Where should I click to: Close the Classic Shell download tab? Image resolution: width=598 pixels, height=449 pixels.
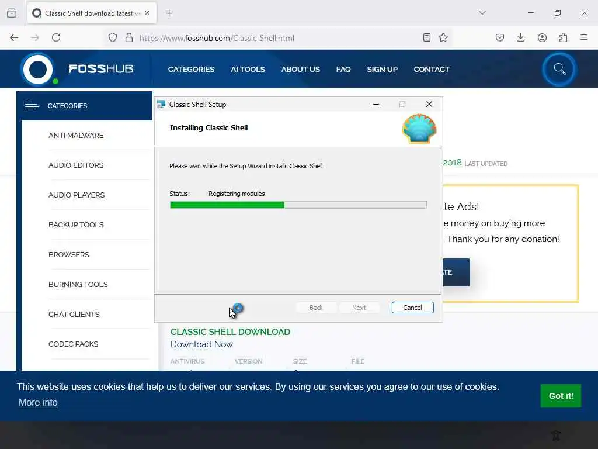[x=147, y=13]
